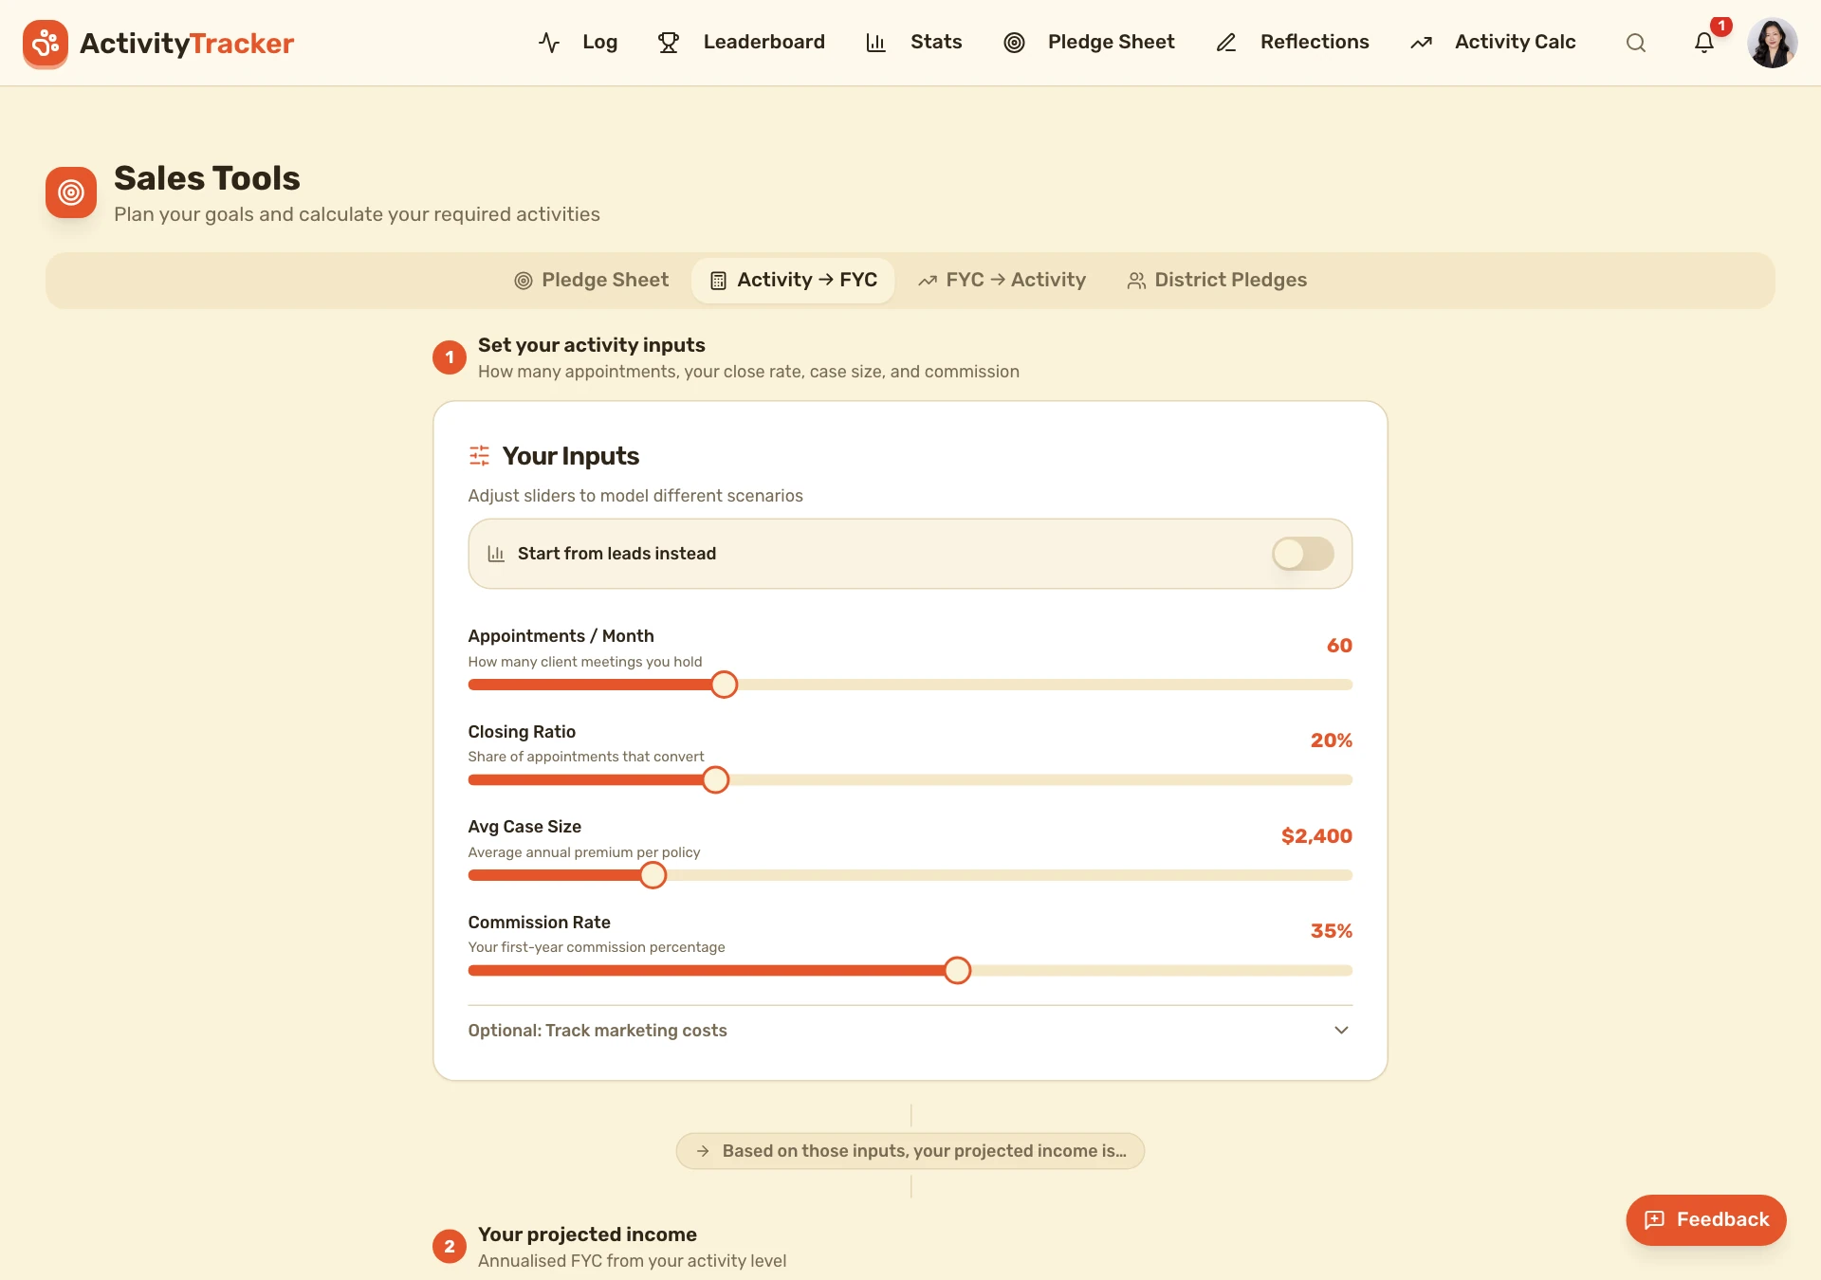Click the chart icon beside Start from leads
Viewport: 1821px width, 1280px height.
(x=496, y=554)
